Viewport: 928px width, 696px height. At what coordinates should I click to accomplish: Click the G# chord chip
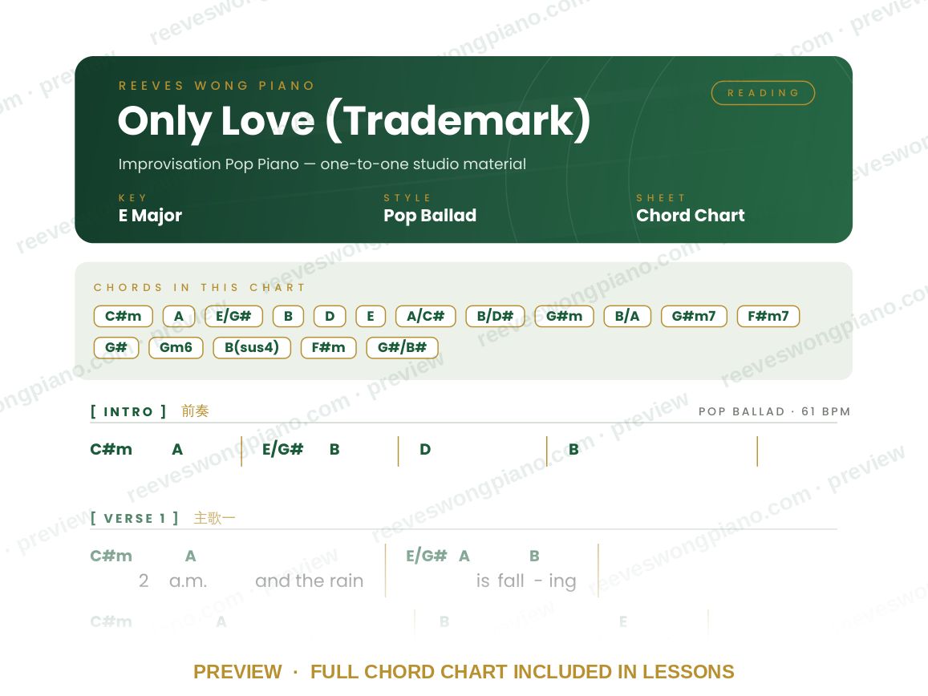click(x=116, y=347)
